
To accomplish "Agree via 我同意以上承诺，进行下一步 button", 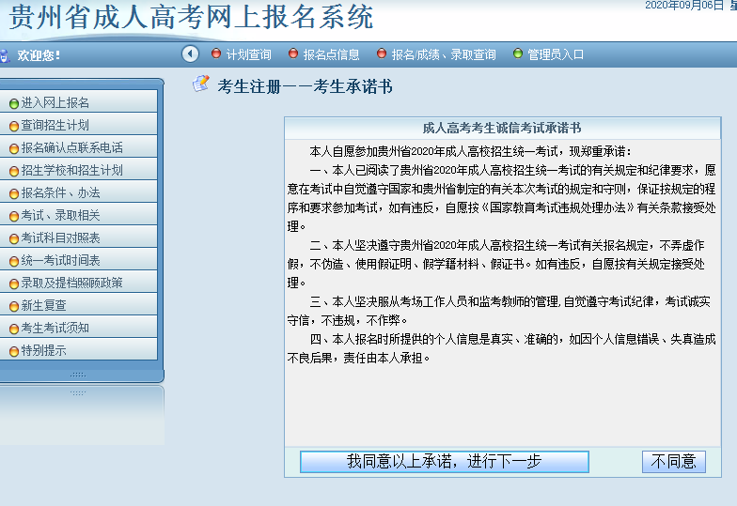I will pyautogui.click(x=444, y=461).
